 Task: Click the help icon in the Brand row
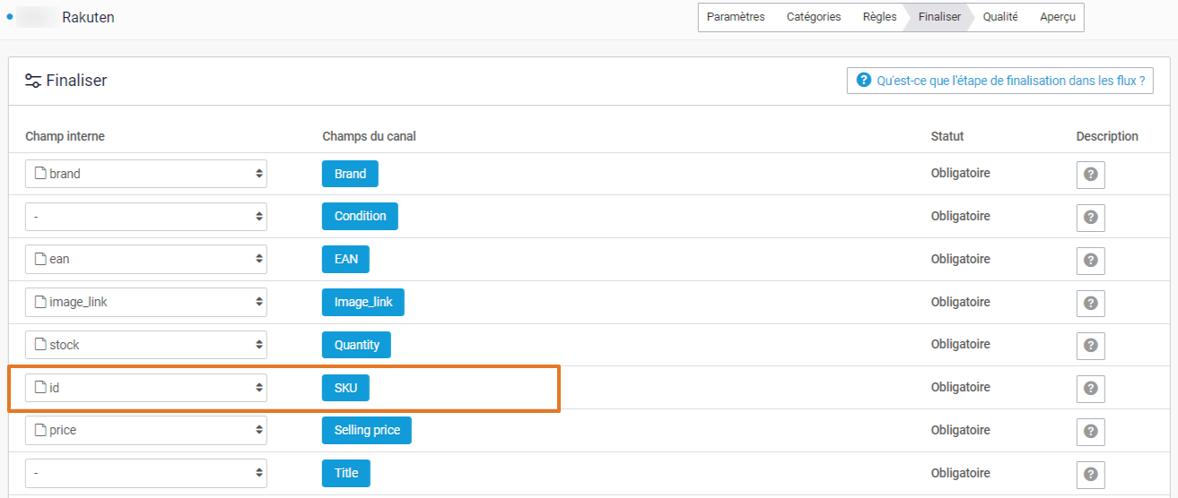pyautogui.click(x=1090, y=175)
